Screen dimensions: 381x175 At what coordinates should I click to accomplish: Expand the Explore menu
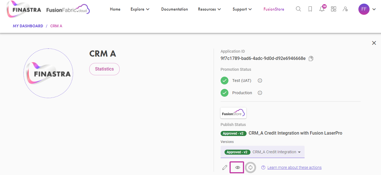[140, 9]
